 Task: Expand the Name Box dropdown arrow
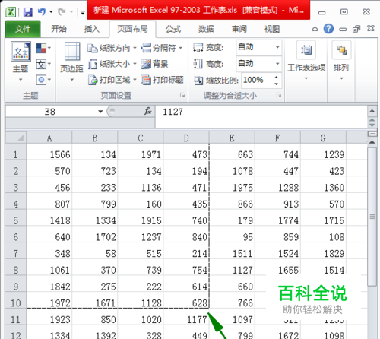coord(100,112)
